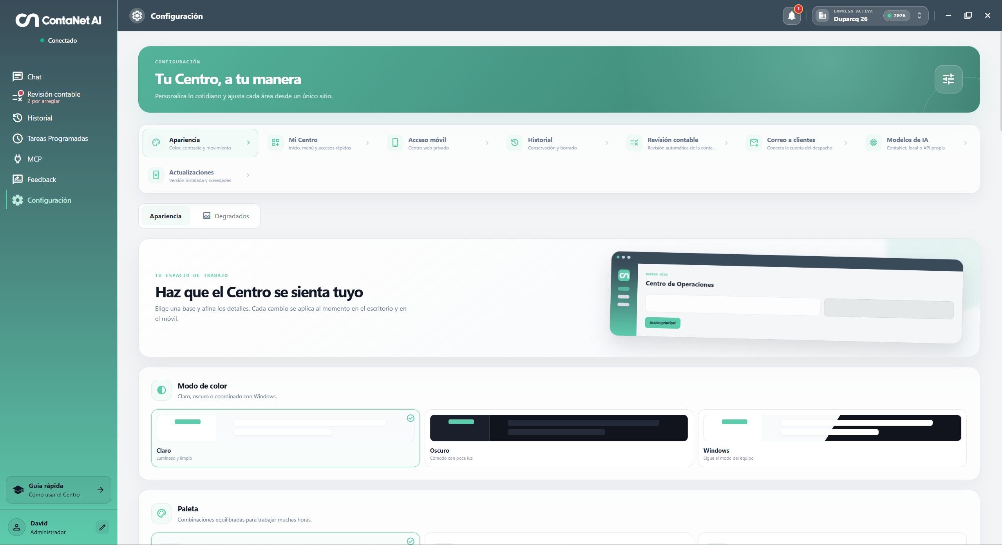Click the notifications bell icon
Viewport: 1002px width, 545px height.
click(x=792, y=16)
